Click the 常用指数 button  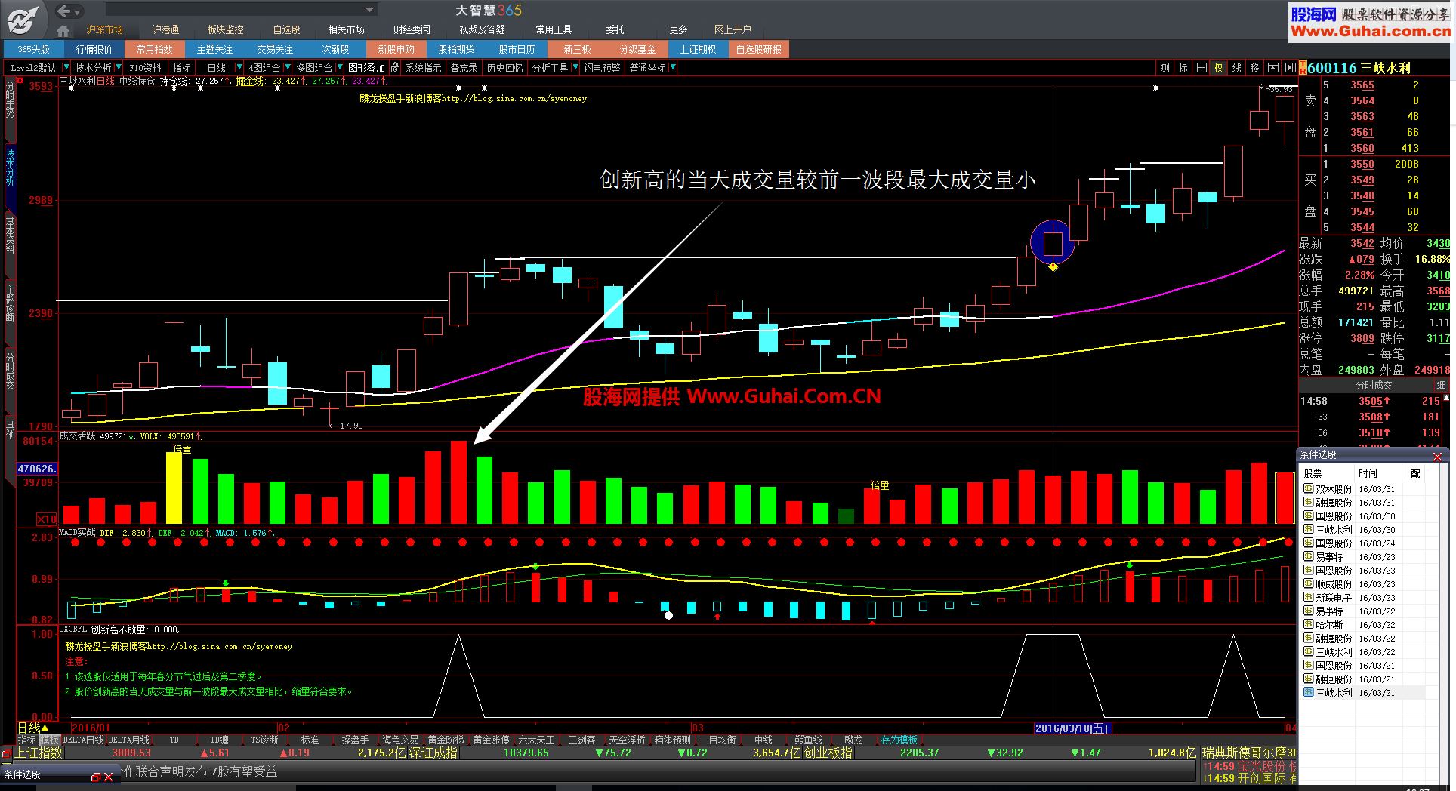[155, 49]
